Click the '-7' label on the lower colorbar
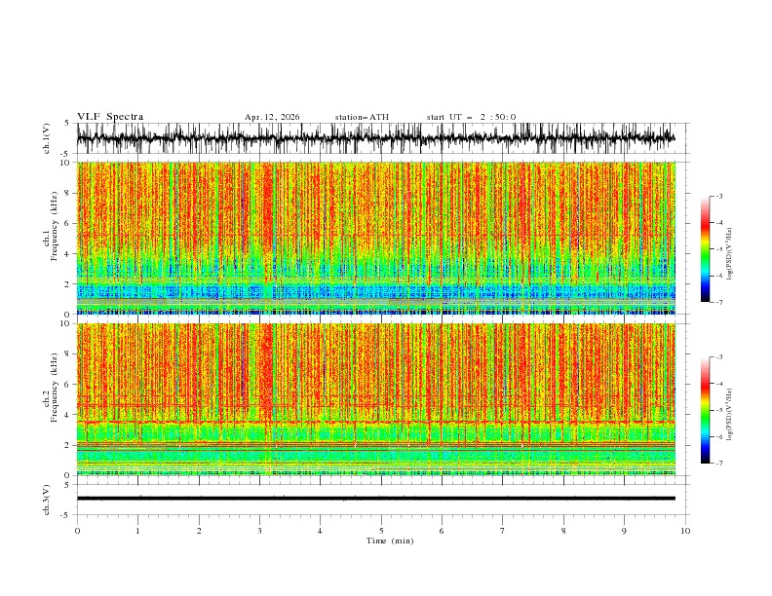The width and height of the screenshot is (772, 596). [719, 464]
